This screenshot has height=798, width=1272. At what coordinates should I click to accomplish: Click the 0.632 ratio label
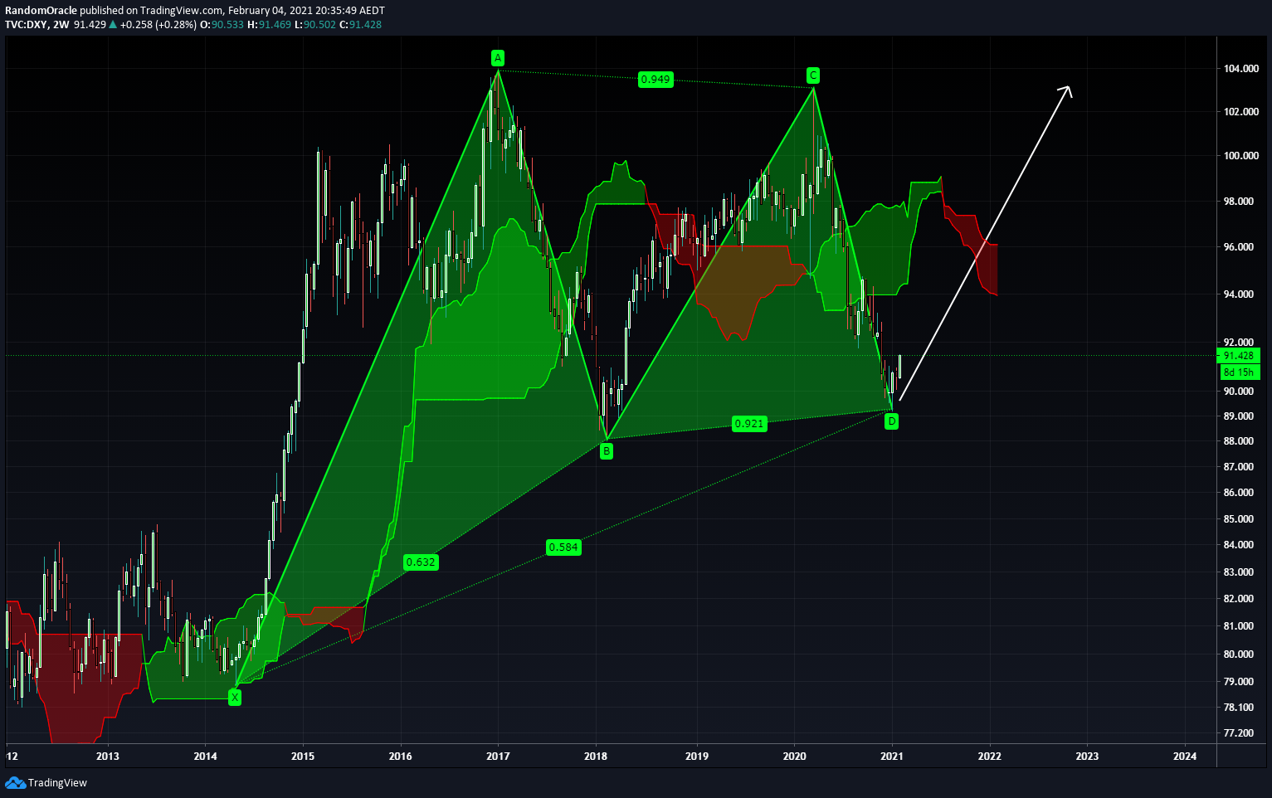(421, 562)
